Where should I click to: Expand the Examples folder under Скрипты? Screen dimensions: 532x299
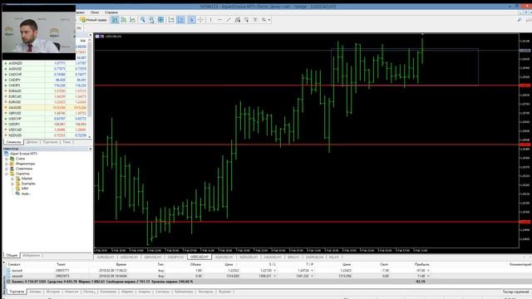click(12, 184)
